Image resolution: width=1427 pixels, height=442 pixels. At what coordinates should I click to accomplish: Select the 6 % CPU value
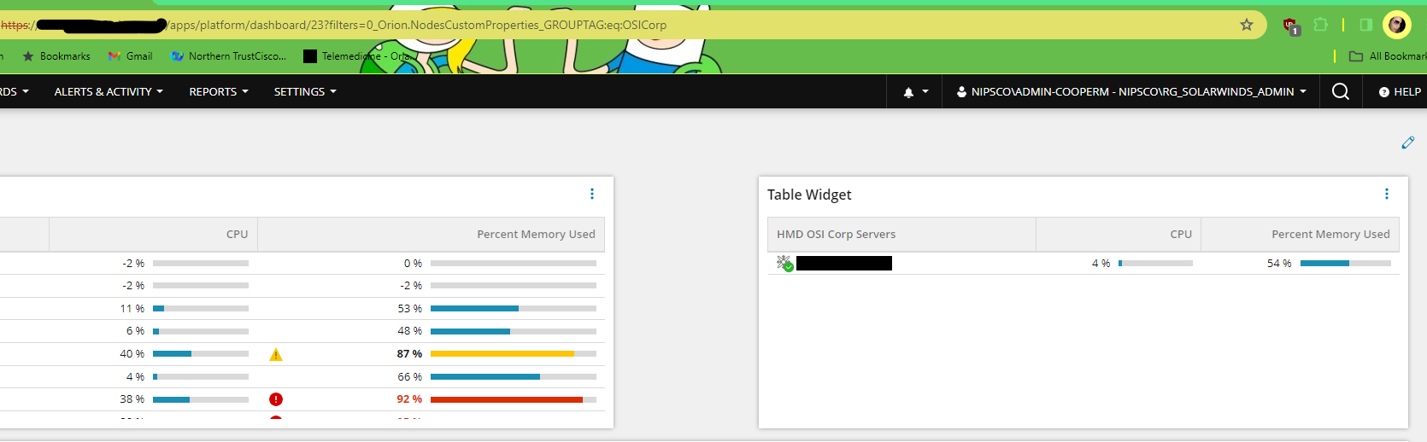tap(135, 331)
